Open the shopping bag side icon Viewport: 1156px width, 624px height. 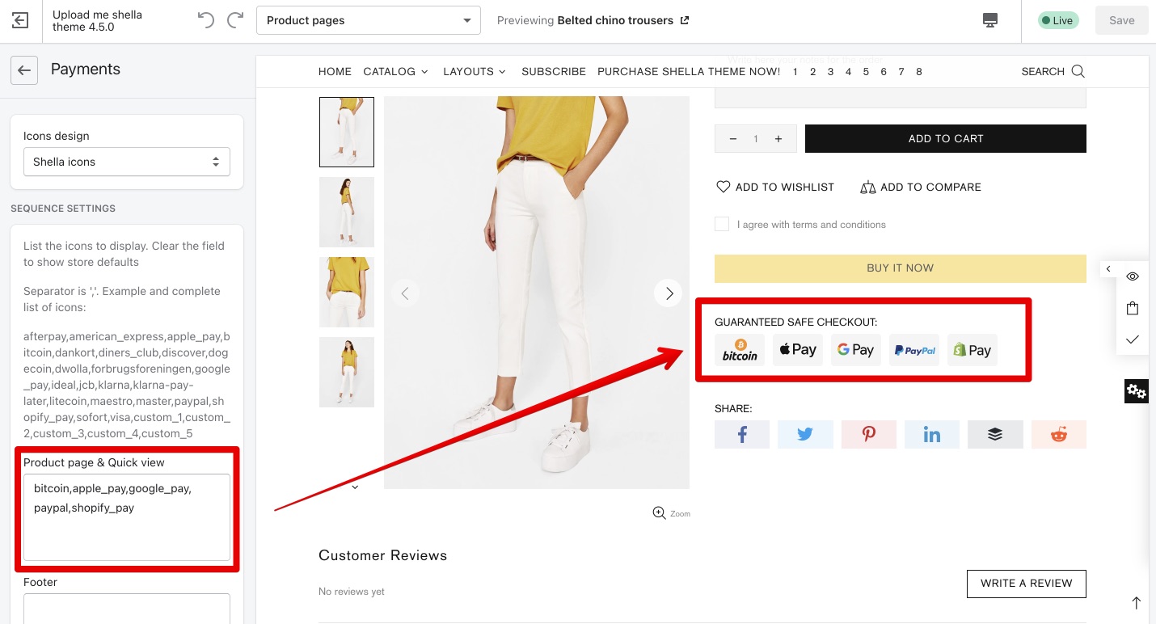coord(1133,308)
